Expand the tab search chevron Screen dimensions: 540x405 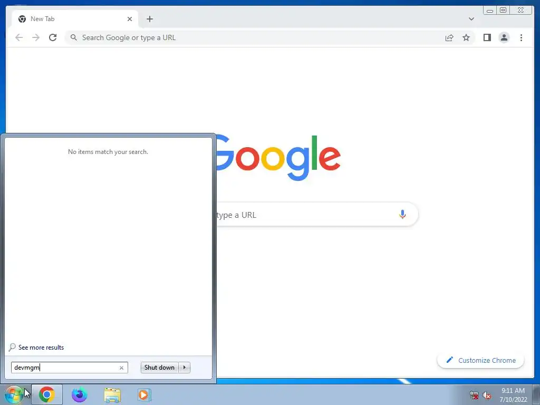tap(471, 19)
